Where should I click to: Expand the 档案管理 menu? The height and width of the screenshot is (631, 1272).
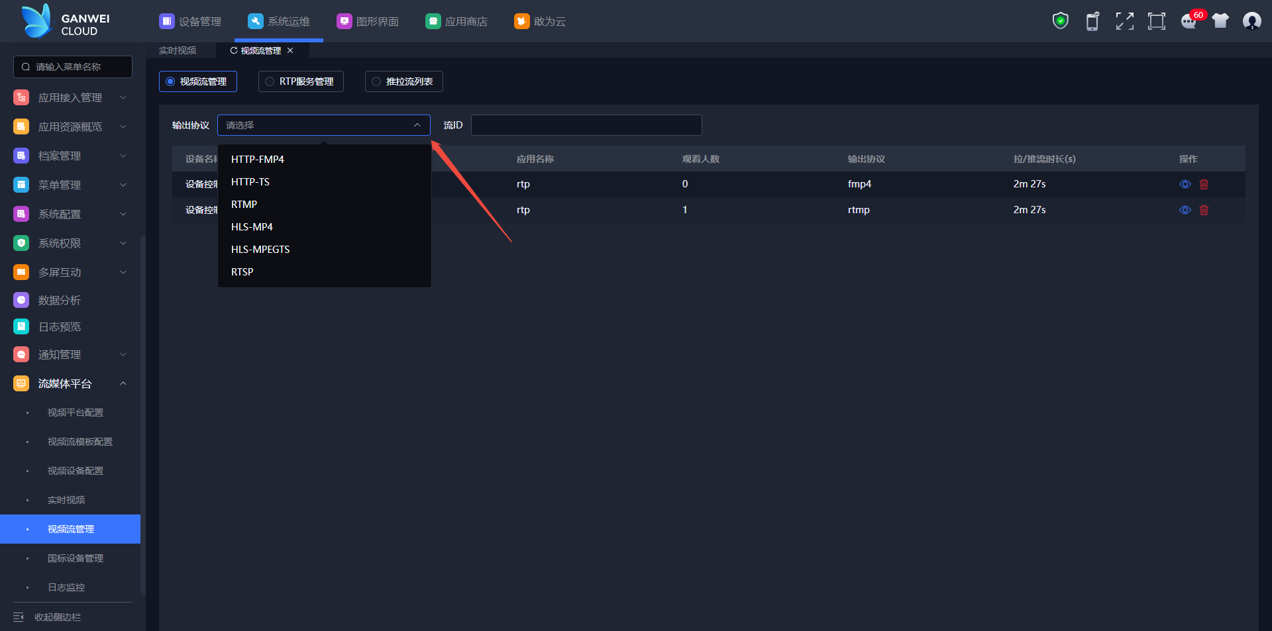pos(123,156)
